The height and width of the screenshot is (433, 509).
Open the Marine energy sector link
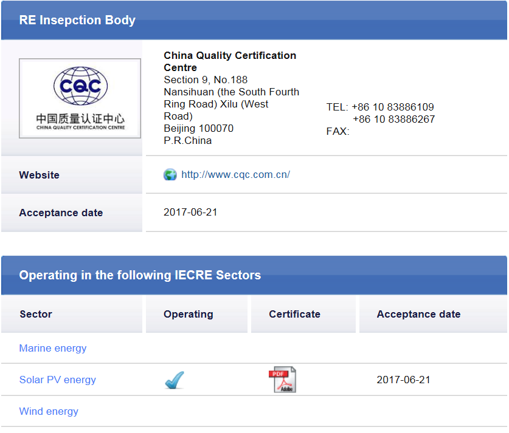pyautogui.click(x=53, y=349)
